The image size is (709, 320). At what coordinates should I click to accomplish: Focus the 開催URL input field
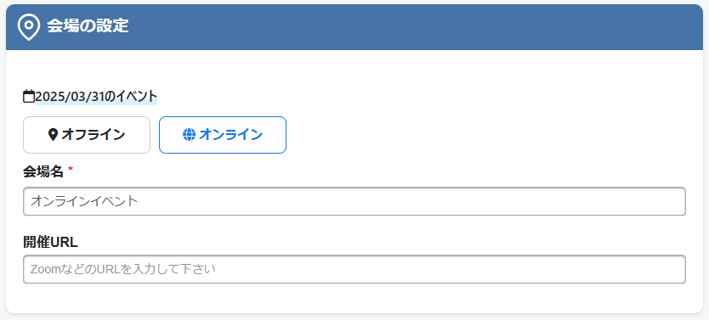coord(354,269)
